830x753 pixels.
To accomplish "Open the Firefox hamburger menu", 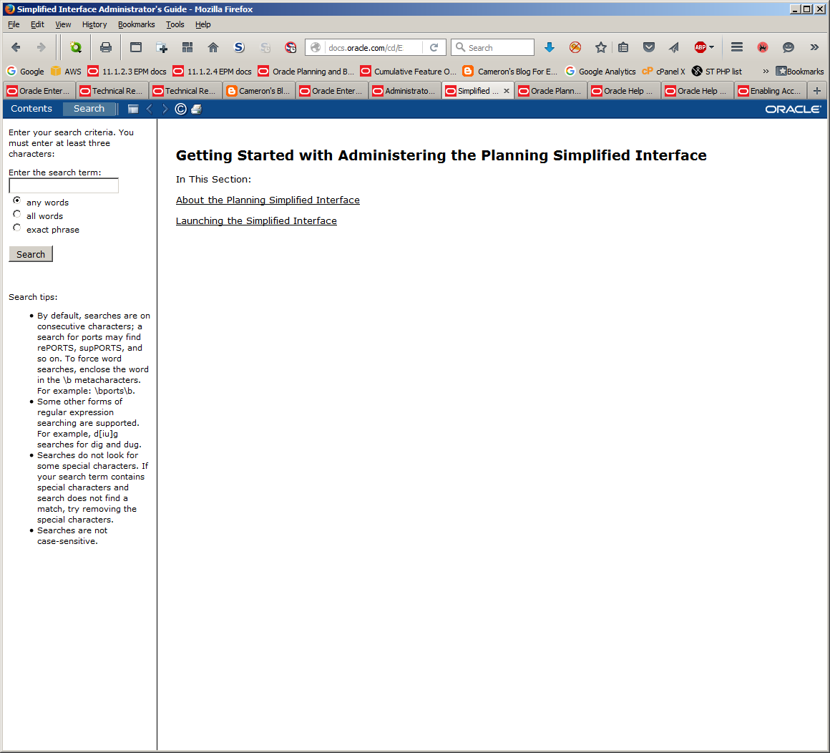I will [x=737, y=48].
